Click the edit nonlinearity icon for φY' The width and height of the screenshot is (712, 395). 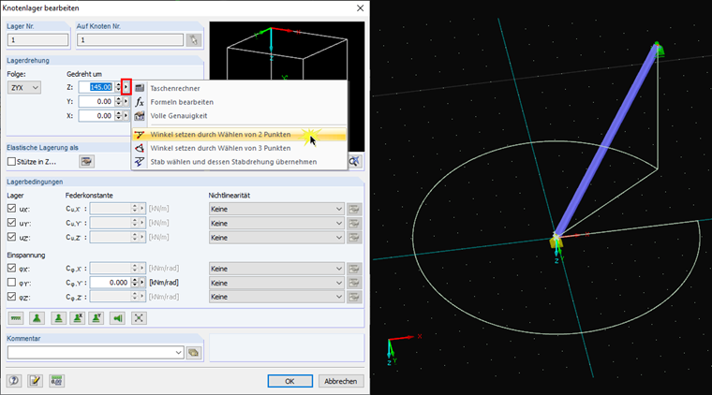(x=354, y=283)
